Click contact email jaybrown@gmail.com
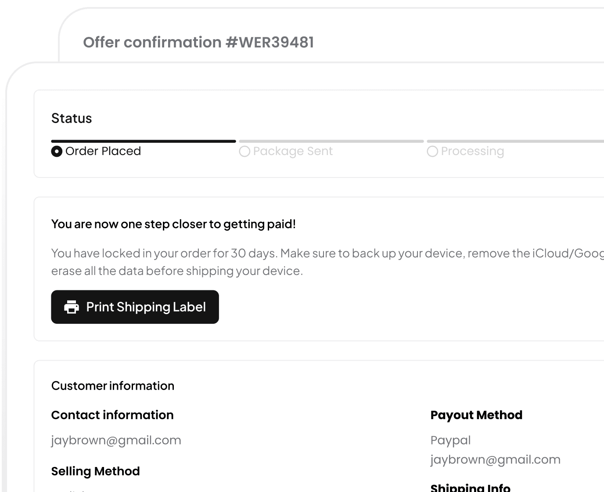The width and height of the screenshot is (604, 492). click(116, 441)
